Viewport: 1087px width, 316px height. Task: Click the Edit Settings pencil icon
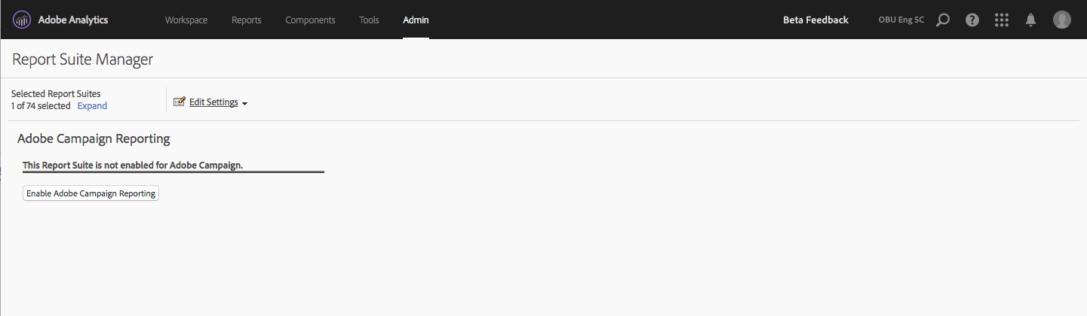180,102
